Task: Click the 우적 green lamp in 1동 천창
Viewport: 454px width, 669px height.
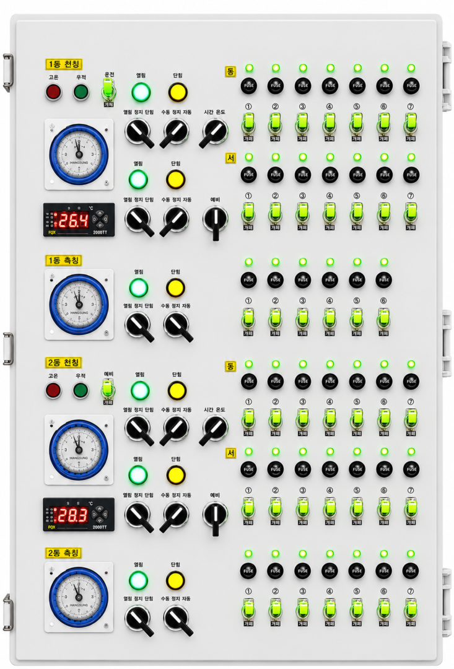Action: 81,92
